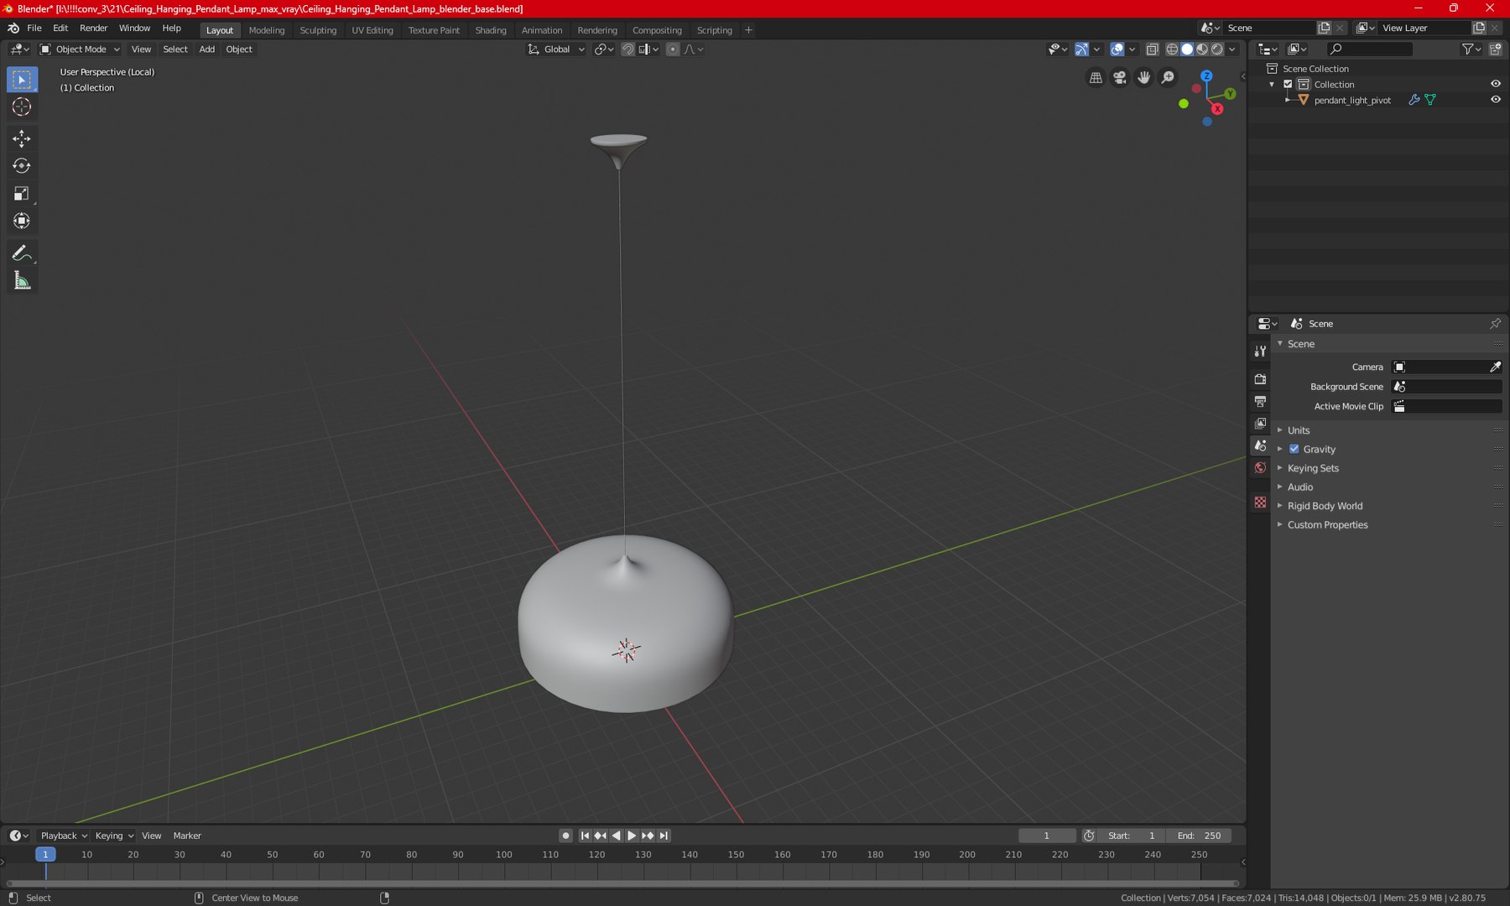The height and width of the screenshot is (906, 1510).
Task: Switch viewport between perspective and orthographic
Action: click(x=1096, y=78)
